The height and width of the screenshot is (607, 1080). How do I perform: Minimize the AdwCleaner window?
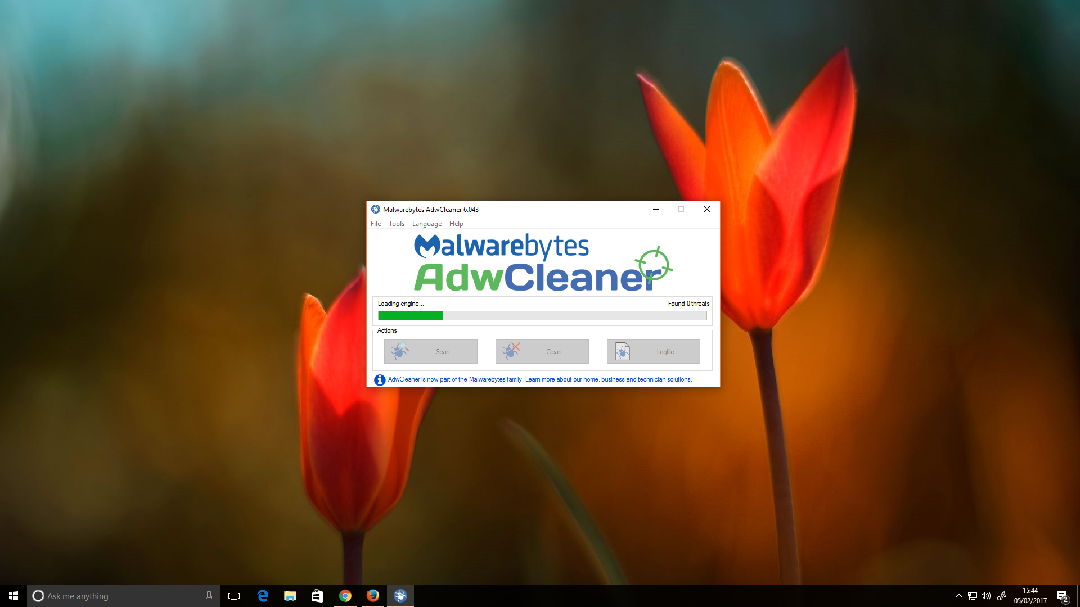click(x=655, y=209)
